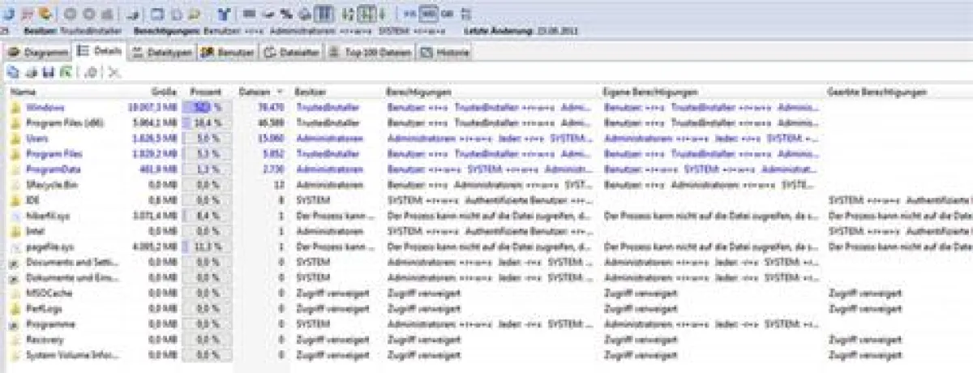973x373 pixels.
Task: Click the Windows folder icon in the list
Action: (15, 107)
